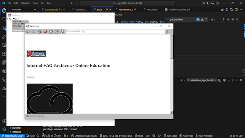Split the editor right
This screenshot has width=245, height=138.
click(236, 10)
